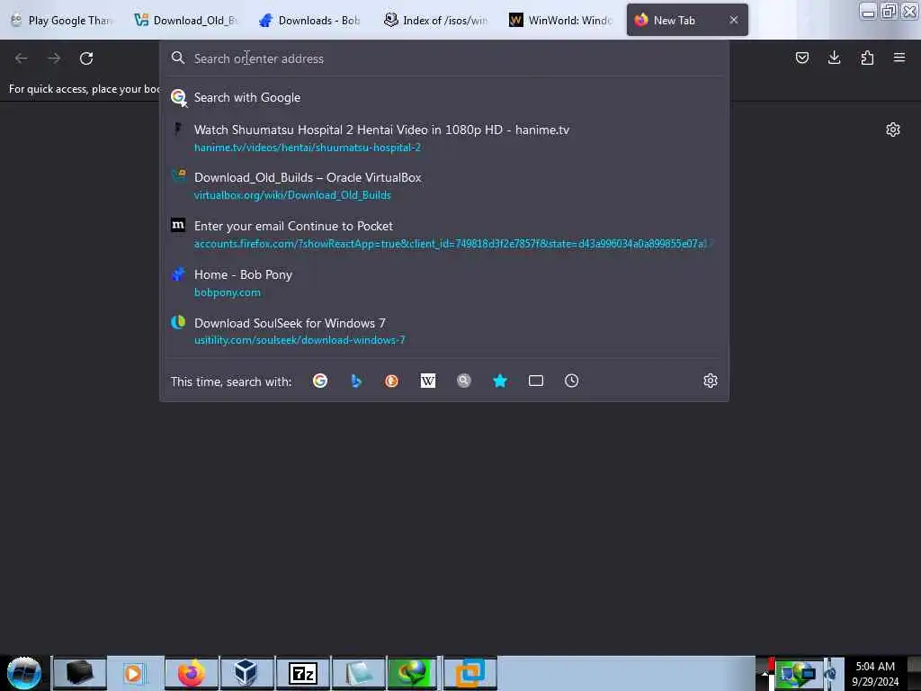The image size is (921, 691).
Task: Open Download_Old_Builds Oracle VirtualBox suggestion
Action: [x=444, y=185]
